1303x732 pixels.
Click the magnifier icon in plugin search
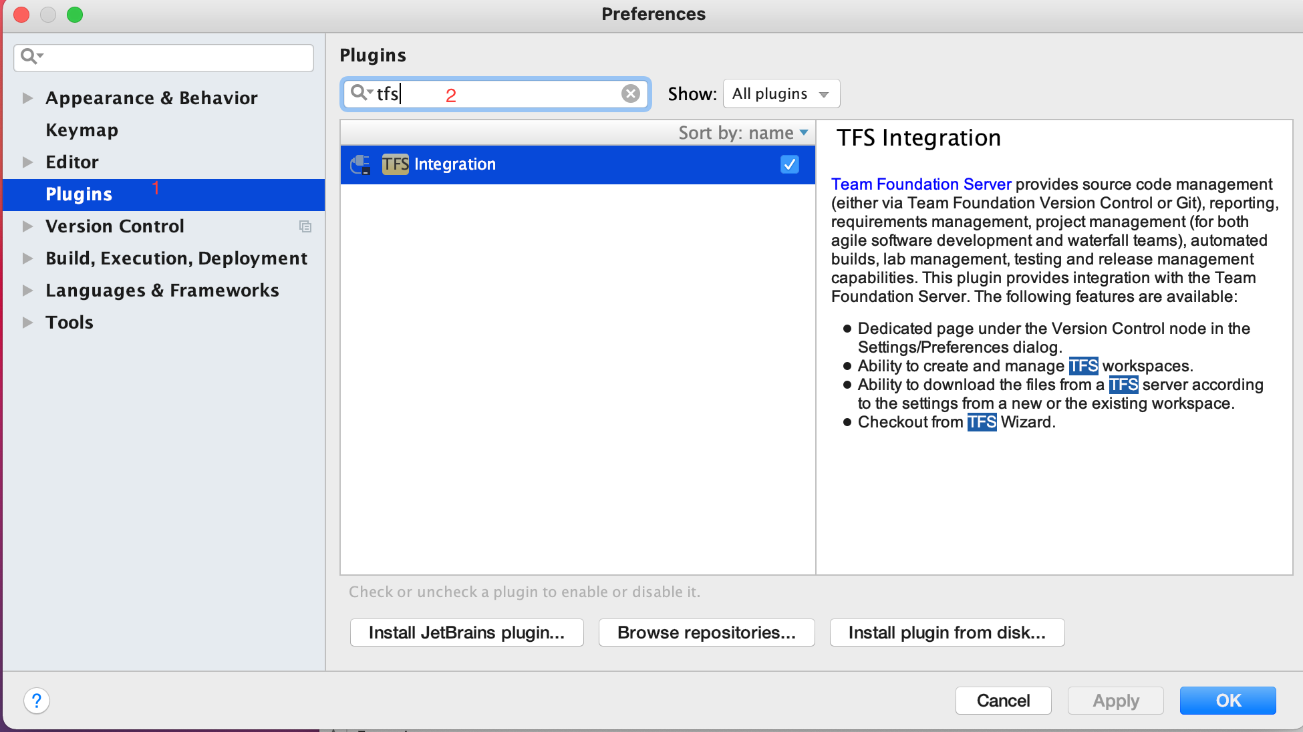pyautogui.click(x=361, y=93)
